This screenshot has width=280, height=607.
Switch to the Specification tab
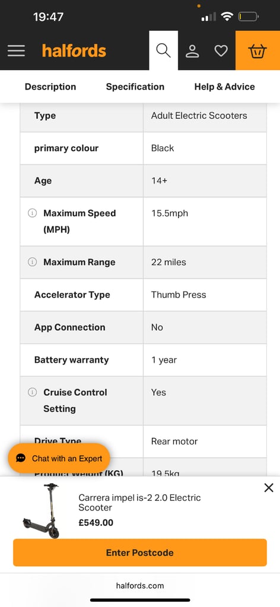pyautogui.click(x=135, y=87)
